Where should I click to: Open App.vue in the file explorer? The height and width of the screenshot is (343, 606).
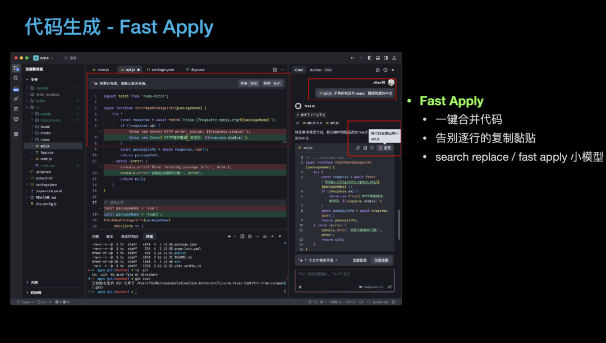pyautogui.click(x=46, y=152)
